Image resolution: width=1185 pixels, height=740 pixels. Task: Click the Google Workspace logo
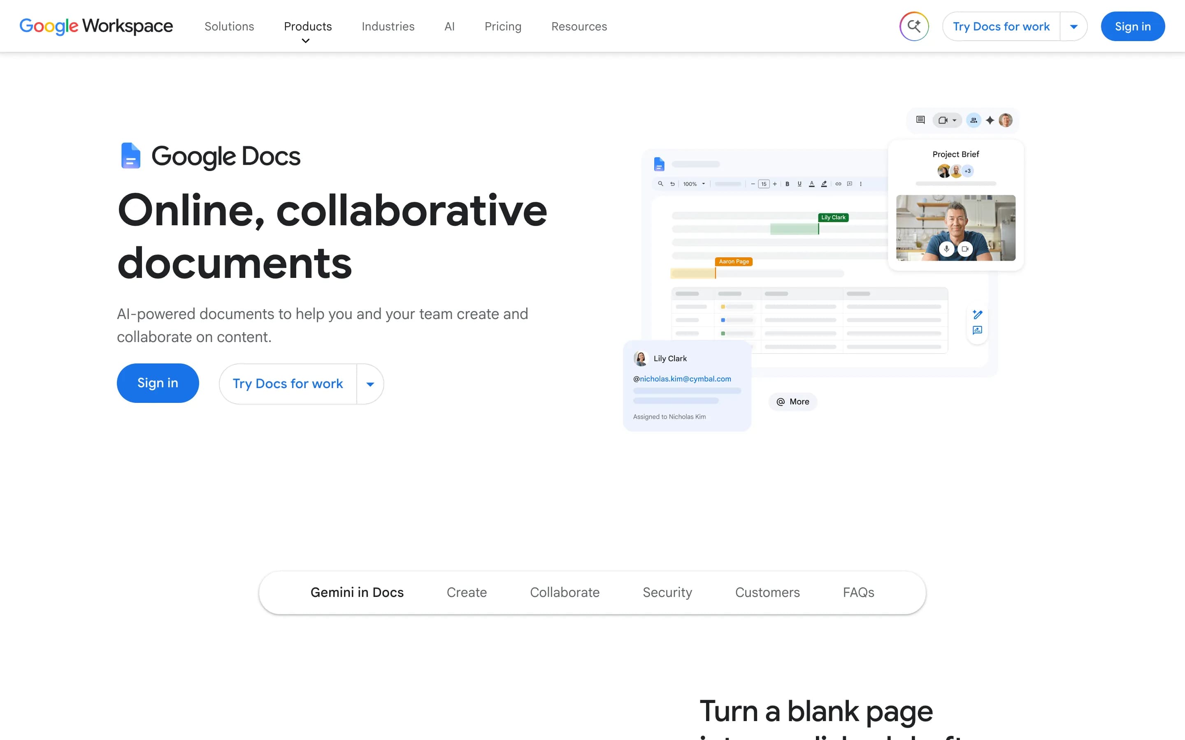pyautogui.click(x=96, y=26)
